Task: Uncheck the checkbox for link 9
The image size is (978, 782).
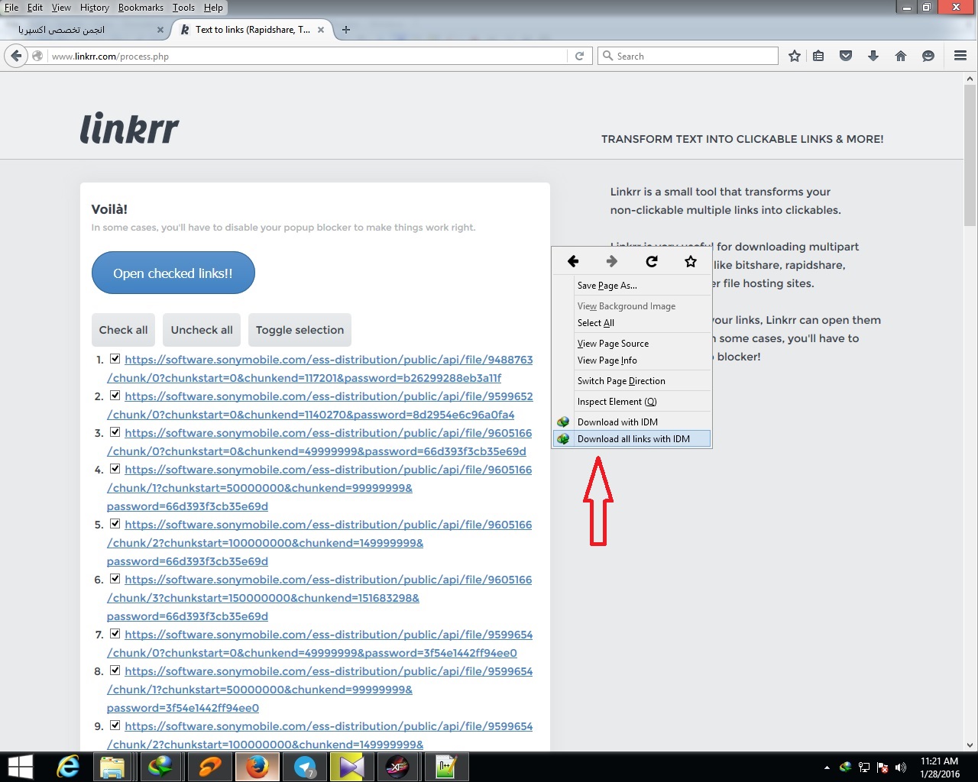Action: [x=115, y=725]
